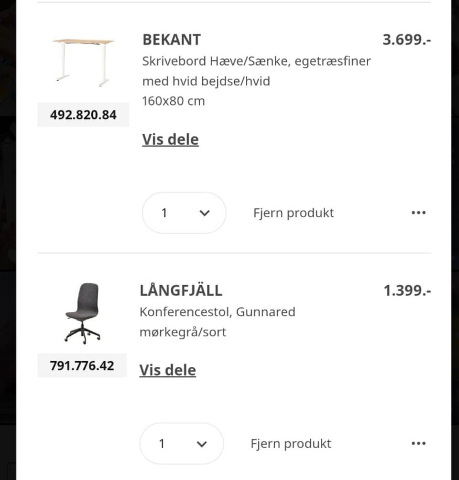Show parts for LÅNGFJÄLL via 'Vis dele'
This screenshot has height=480, width=459.
168,370
